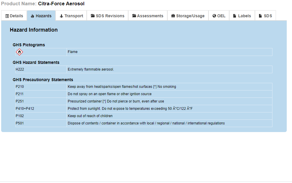
Task: Select the Hazards tab
Action: point(41,16)
